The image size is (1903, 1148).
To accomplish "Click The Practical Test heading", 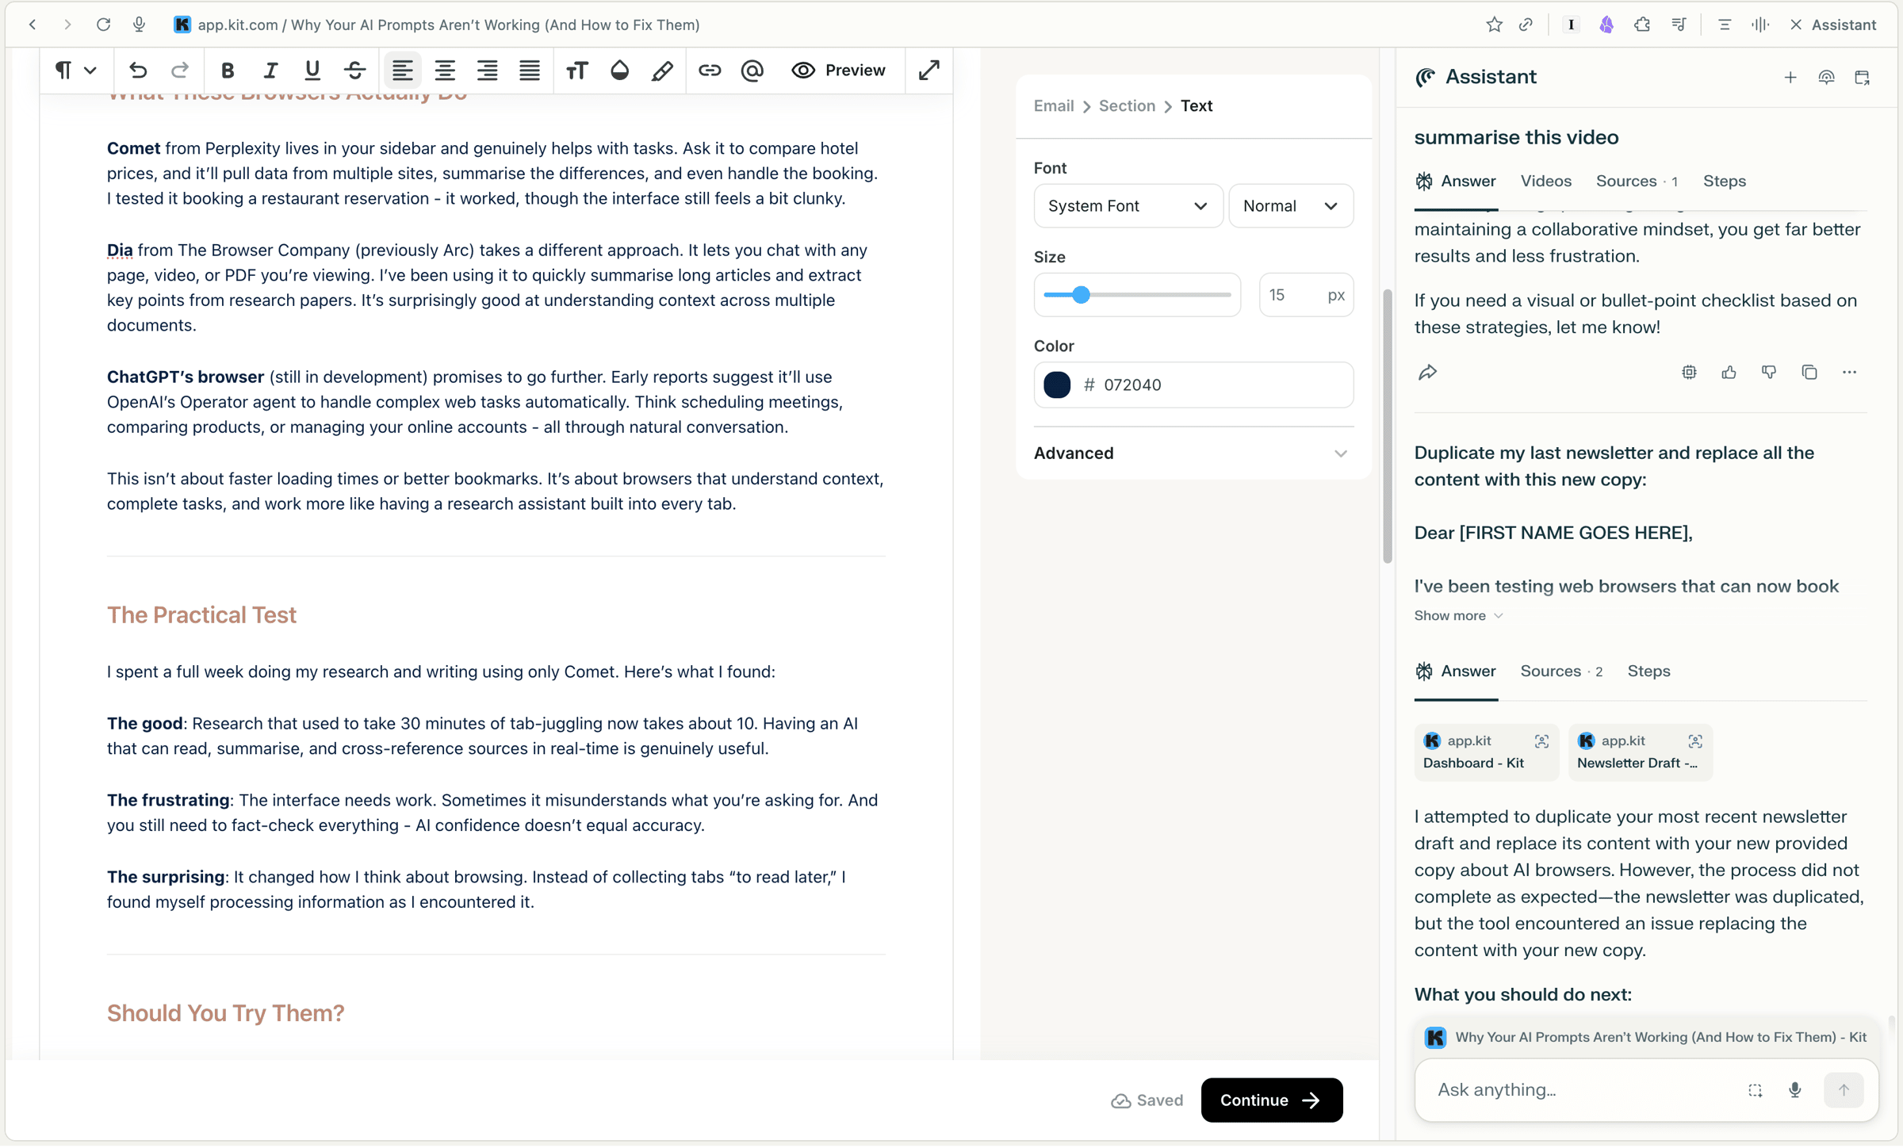I will [201, 615].
